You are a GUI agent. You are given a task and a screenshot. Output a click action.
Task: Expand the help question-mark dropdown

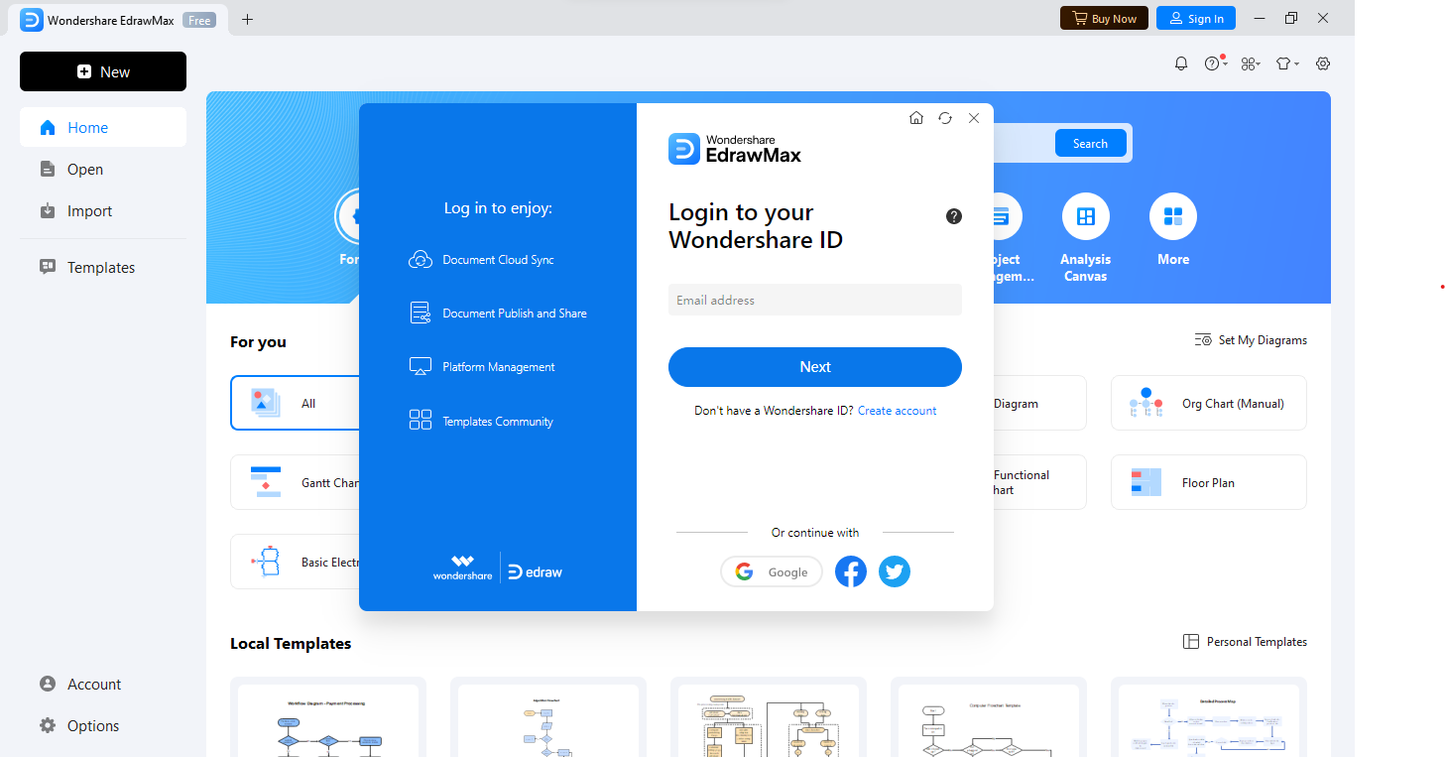1216,63
